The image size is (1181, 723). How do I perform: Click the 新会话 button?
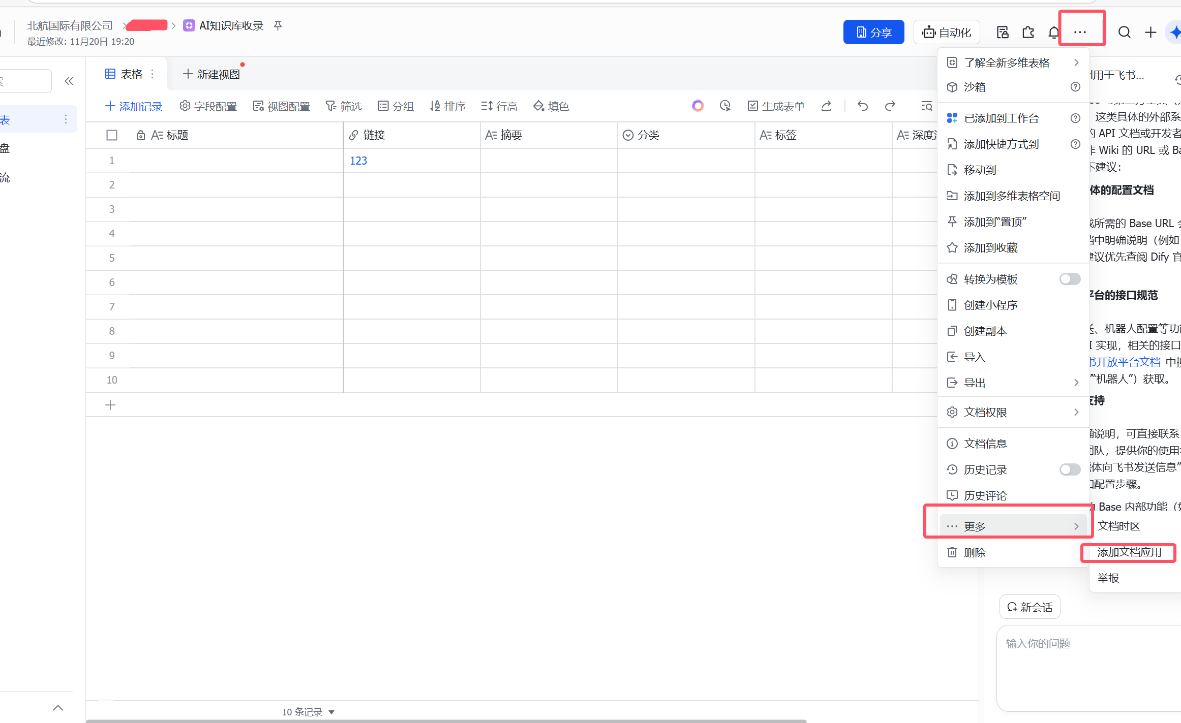tap(1029, 607)
